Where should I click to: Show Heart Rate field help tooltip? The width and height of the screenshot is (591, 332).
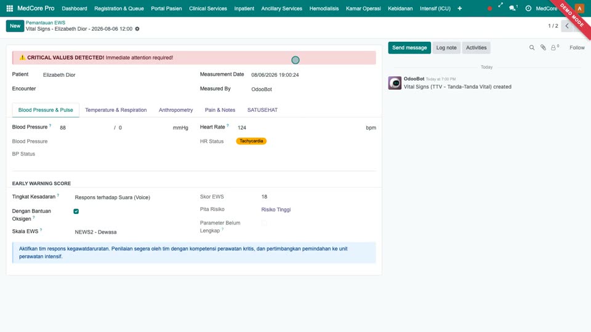(228, 125)
